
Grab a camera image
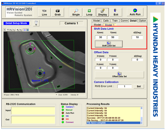coord(58,12)
